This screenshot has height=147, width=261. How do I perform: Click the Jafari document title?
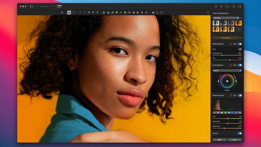point(59,5)
